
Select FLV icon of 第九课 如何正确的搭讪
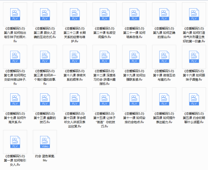(x=164, y=14)
